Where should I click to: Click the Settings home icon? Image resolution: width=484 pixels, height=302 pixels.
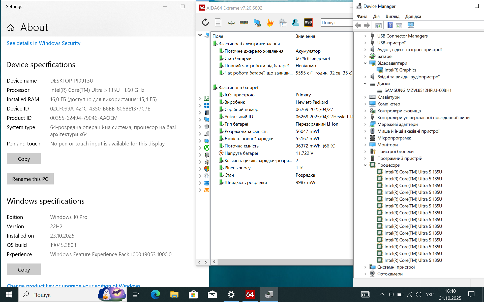[x=10, y=27]
